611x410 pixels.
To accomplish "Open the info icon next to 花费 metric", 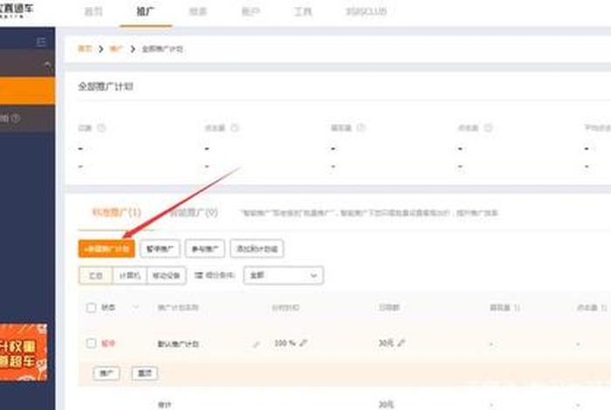I will 101,127.
